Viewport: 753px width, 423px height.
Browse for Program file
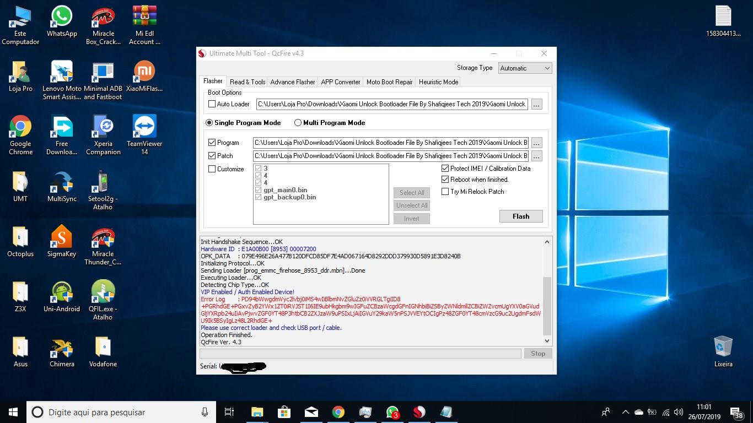coord(536,142)
